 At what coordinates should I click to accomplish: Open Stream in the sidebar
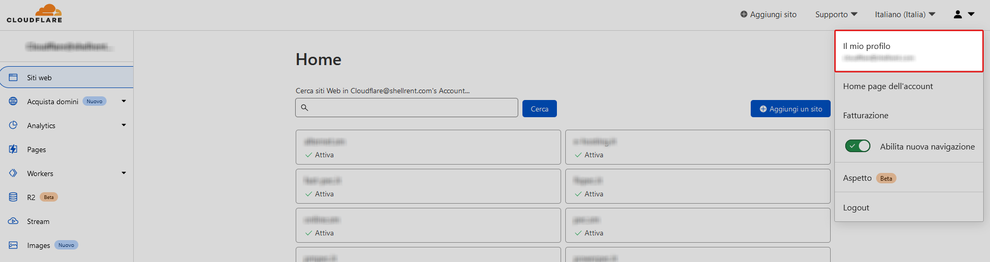pyautogui.click(x=67, y=221)
